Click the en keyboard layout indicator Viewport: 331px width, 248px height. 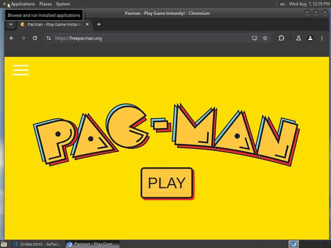[x=282, y=4]
